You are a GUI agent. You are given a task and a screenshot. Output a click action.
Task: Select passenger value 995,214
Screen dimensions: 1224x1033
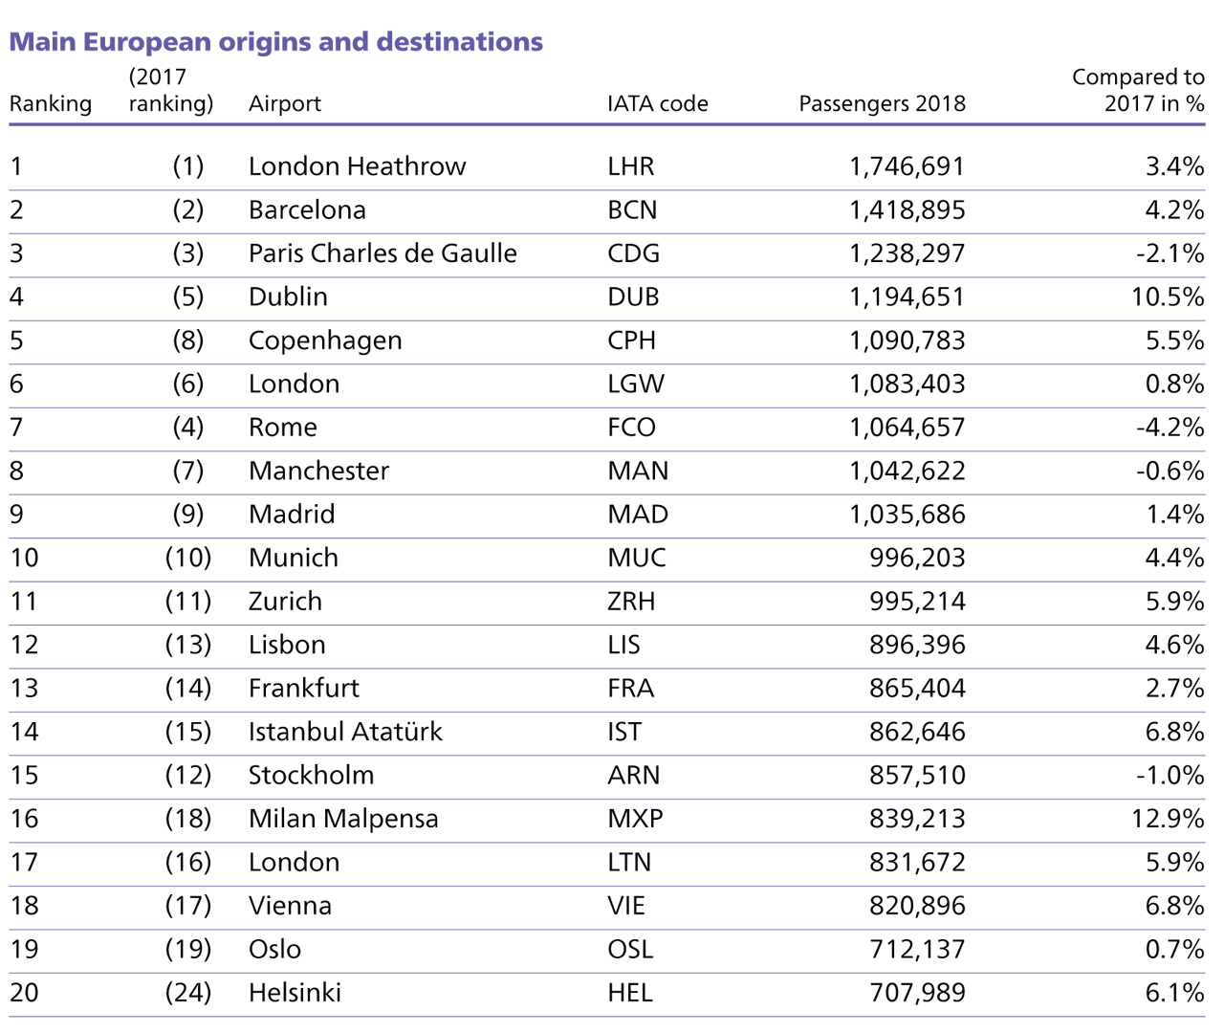(917, 602)
